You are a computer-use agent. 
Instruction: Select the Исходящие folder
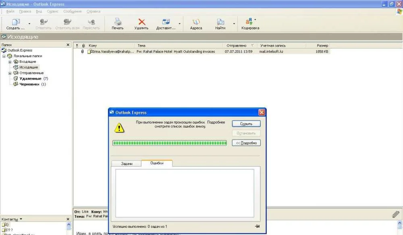(29, 67)
